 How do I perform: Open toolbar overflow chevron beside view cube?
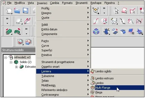pyautogui.click(x=104, y=10)
